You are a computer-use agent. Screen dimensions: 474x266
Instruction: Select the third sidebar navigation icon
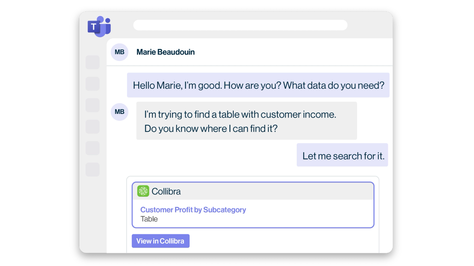92,105
